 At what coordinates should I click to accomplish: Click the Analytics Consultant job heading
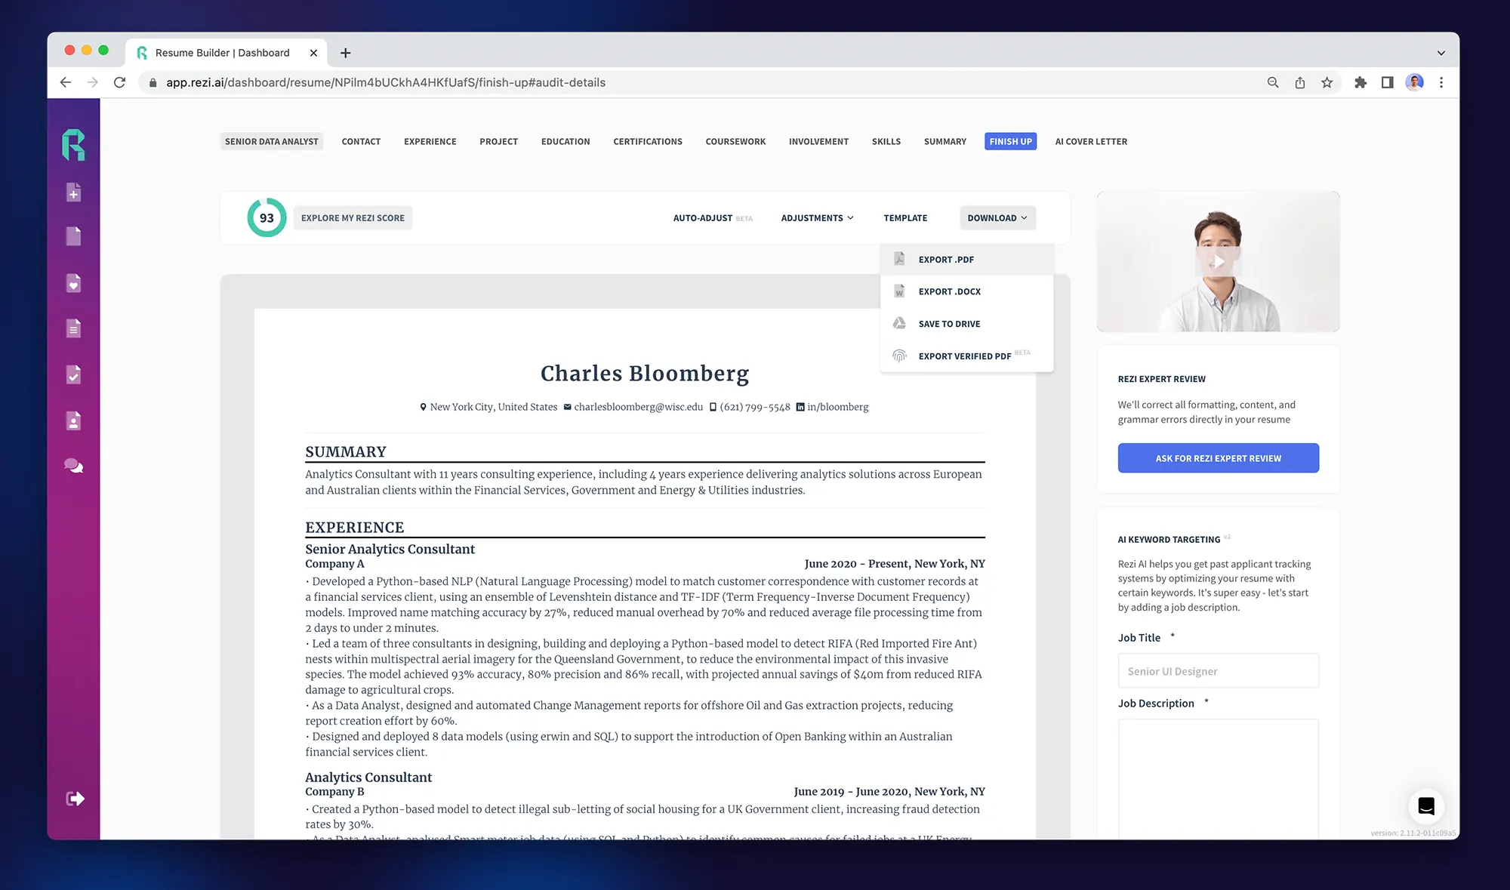(x=368, y=777)
